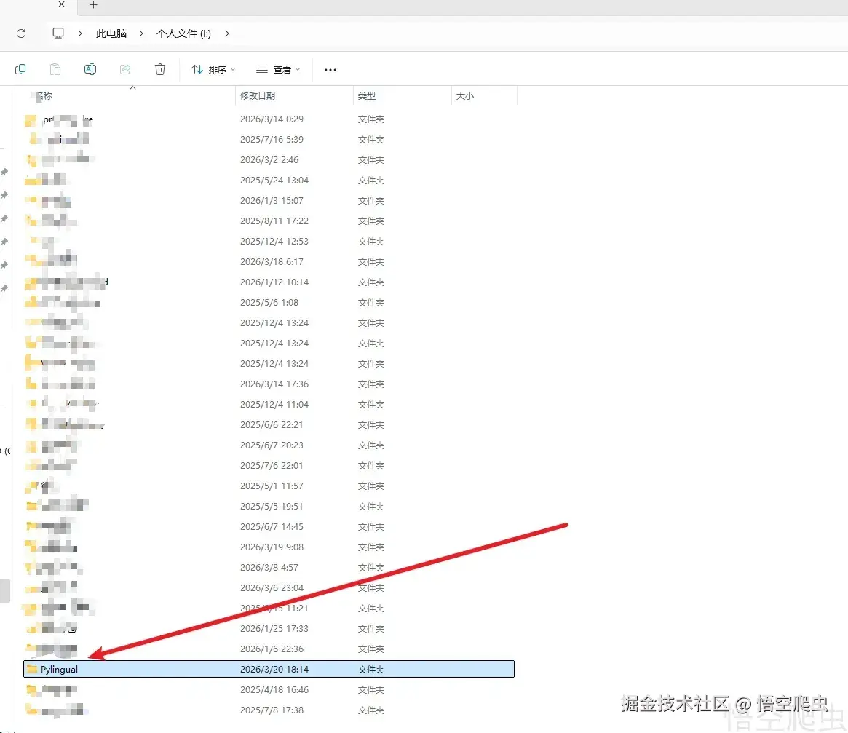This screenshot has width=848, height=733.
Task: Click the paste icon in toolbar
Action: pos(55,69)
